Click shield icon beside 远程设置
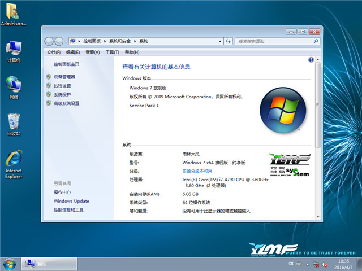This screenshot has height=271, width=362. [49, 85]
